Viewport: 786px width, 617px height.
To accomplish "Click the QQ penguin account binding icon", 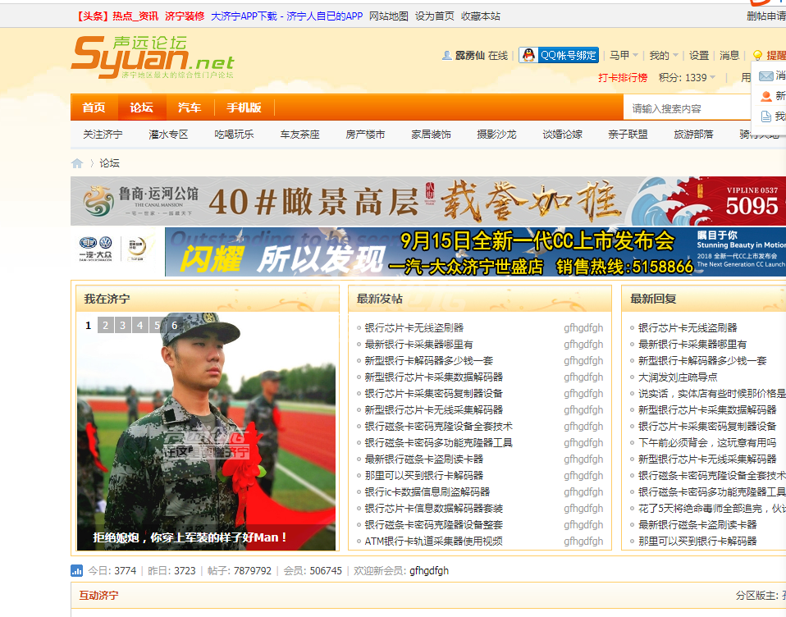I will coord(528,55).
